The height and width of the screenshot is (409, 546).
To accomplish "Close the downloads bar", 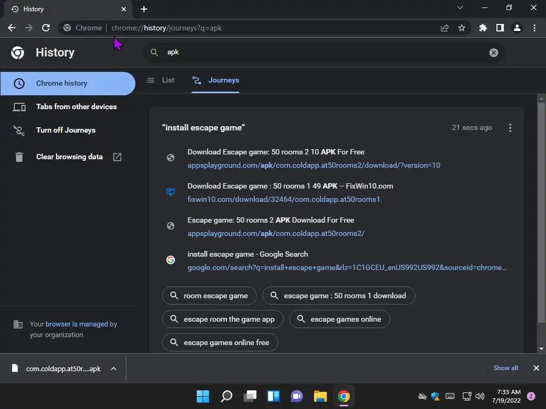I will pyautogui.click(x=536, y=368).
